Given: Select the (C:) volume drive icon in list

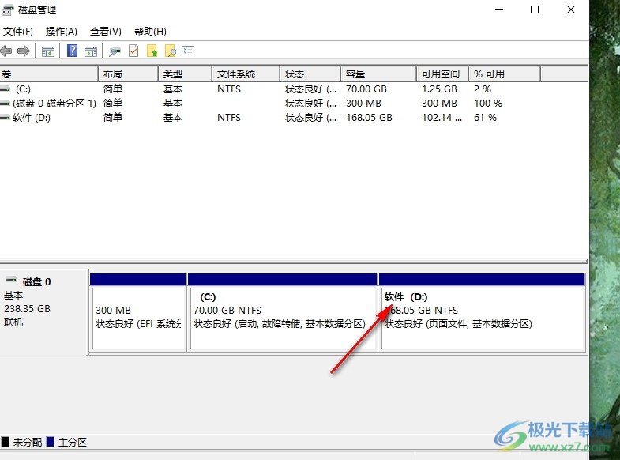Looking at the screenshot, I should pyautogui.click(x=6, y=89).
